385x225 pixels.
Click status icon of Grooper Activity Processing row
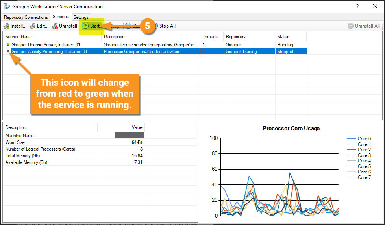(8, 51)
